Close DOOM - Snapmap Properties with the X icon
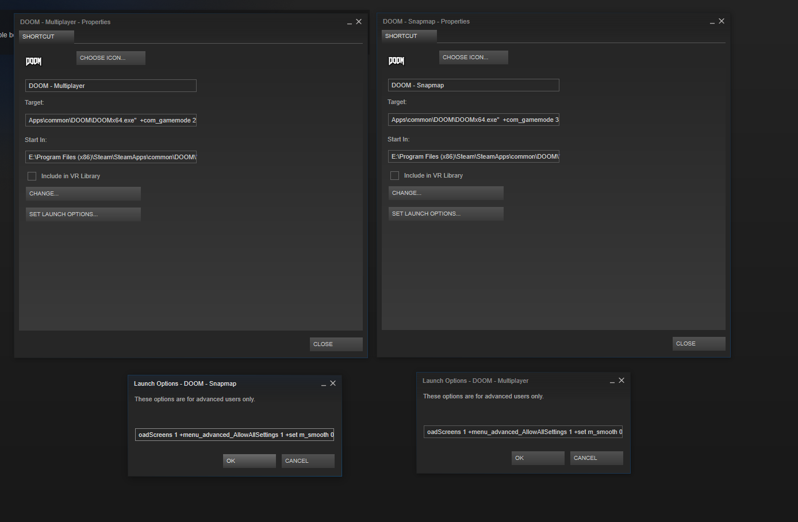This screenshot has height=522, width=798. pos(722,21)
